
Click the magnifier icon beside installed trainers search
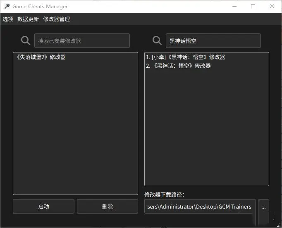(x=26, y=40)
